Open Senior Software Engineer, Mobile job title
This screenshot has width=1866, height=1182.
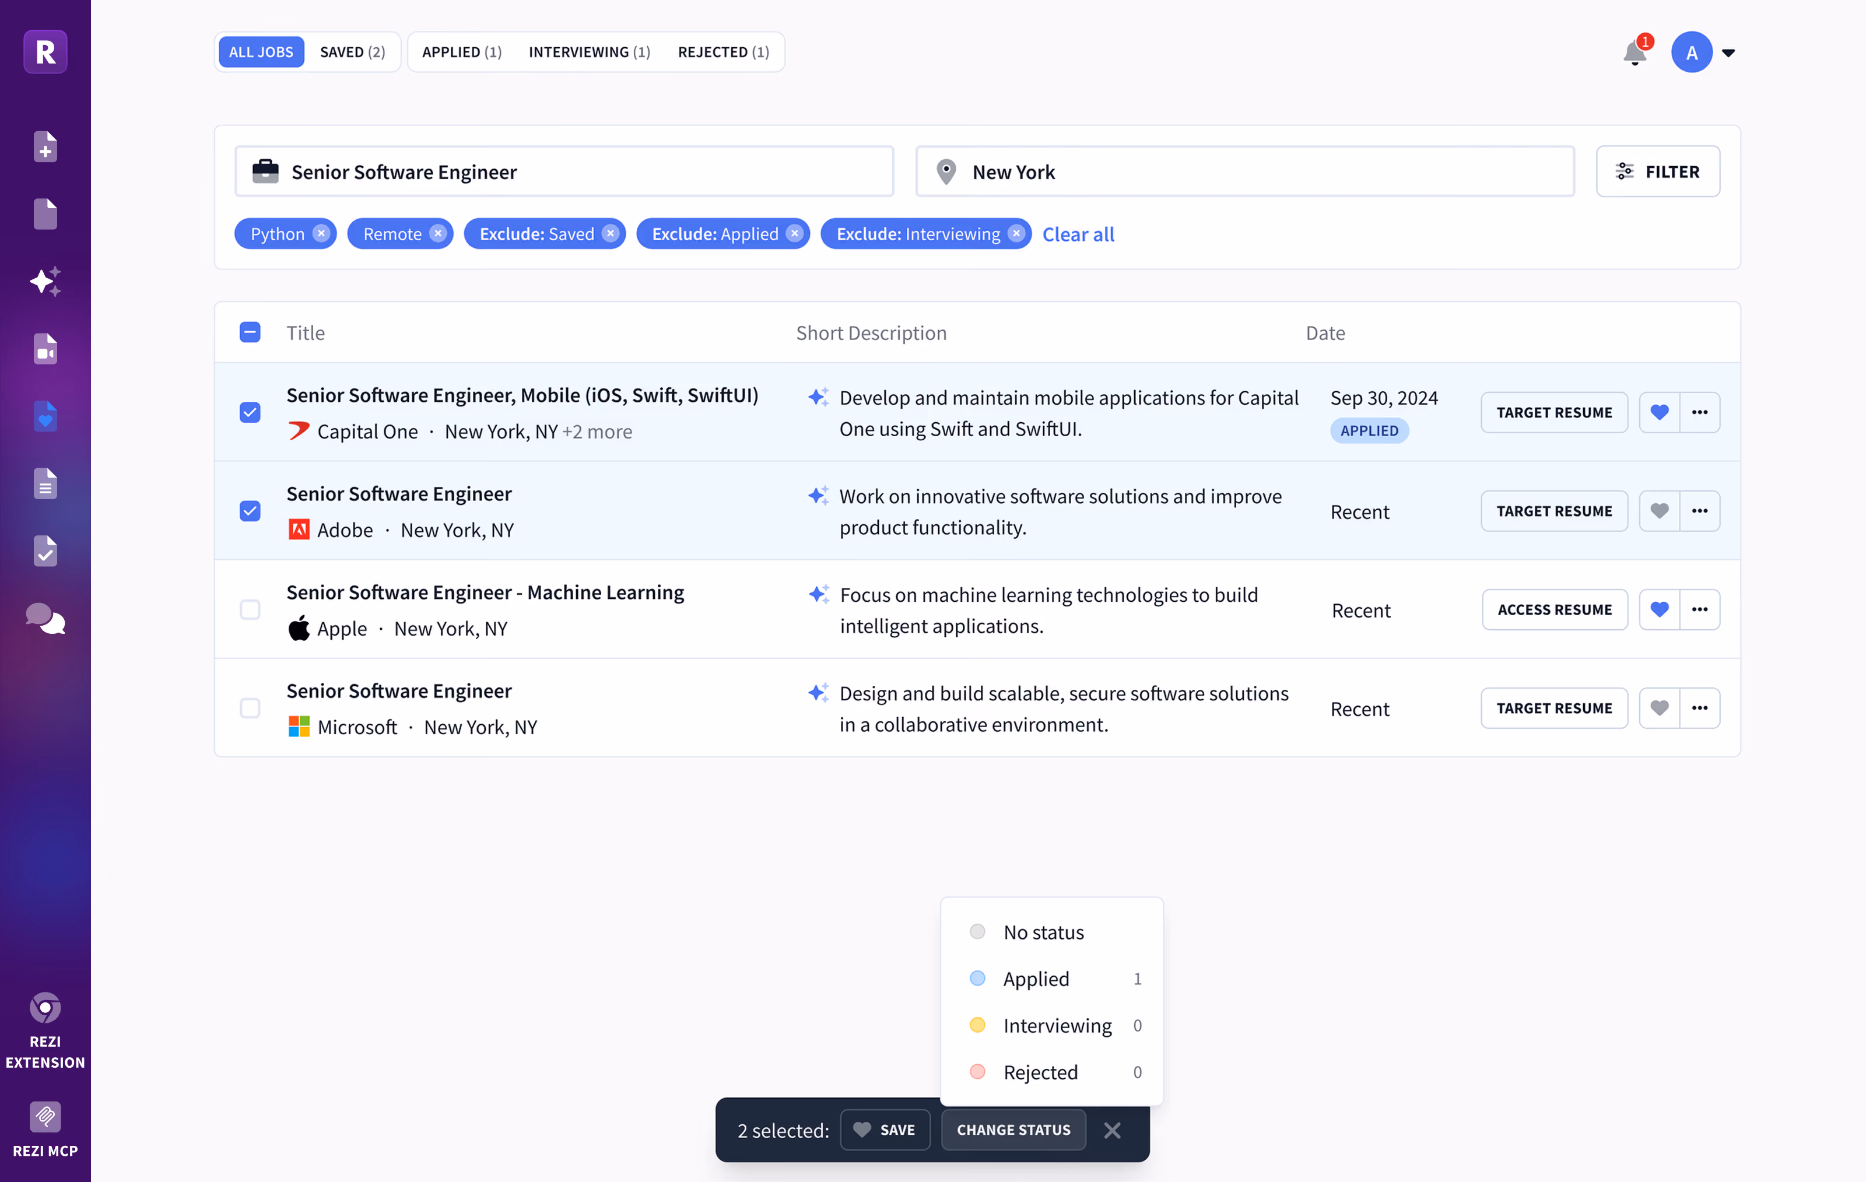522,395
